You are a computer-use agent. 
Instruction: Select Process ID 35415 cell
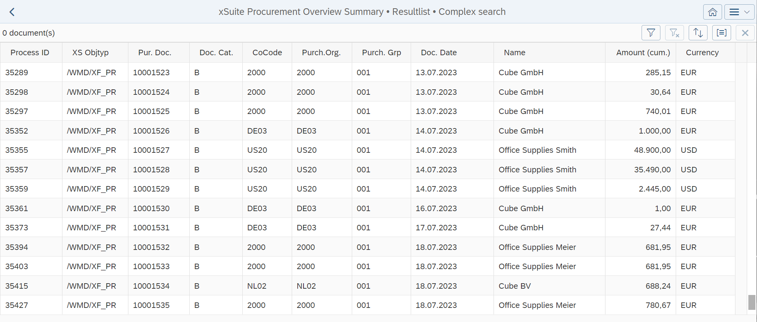[x=31, y=286]
